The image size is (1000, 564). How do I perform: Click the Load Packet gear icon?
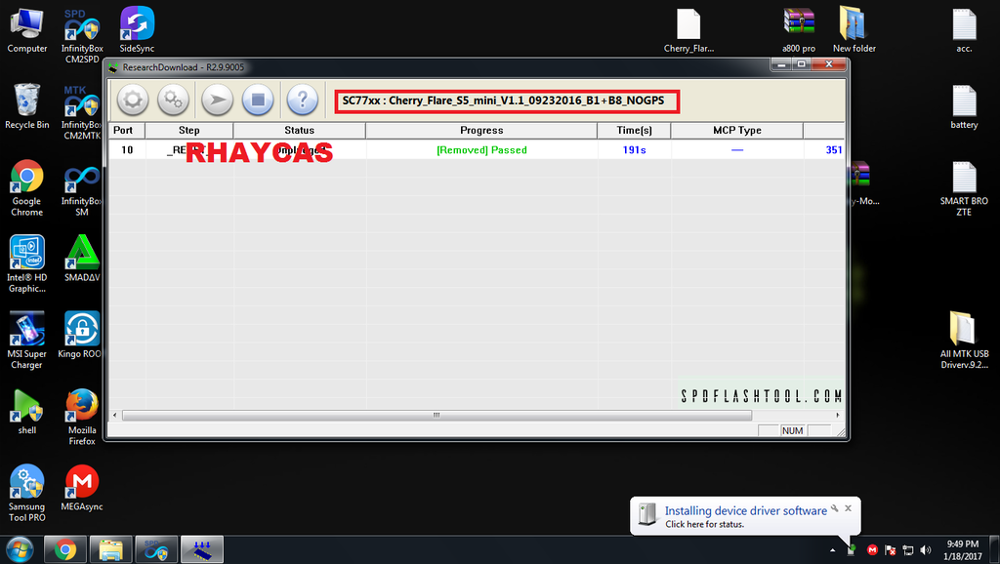pyautogui.click(x=133, y=99)
